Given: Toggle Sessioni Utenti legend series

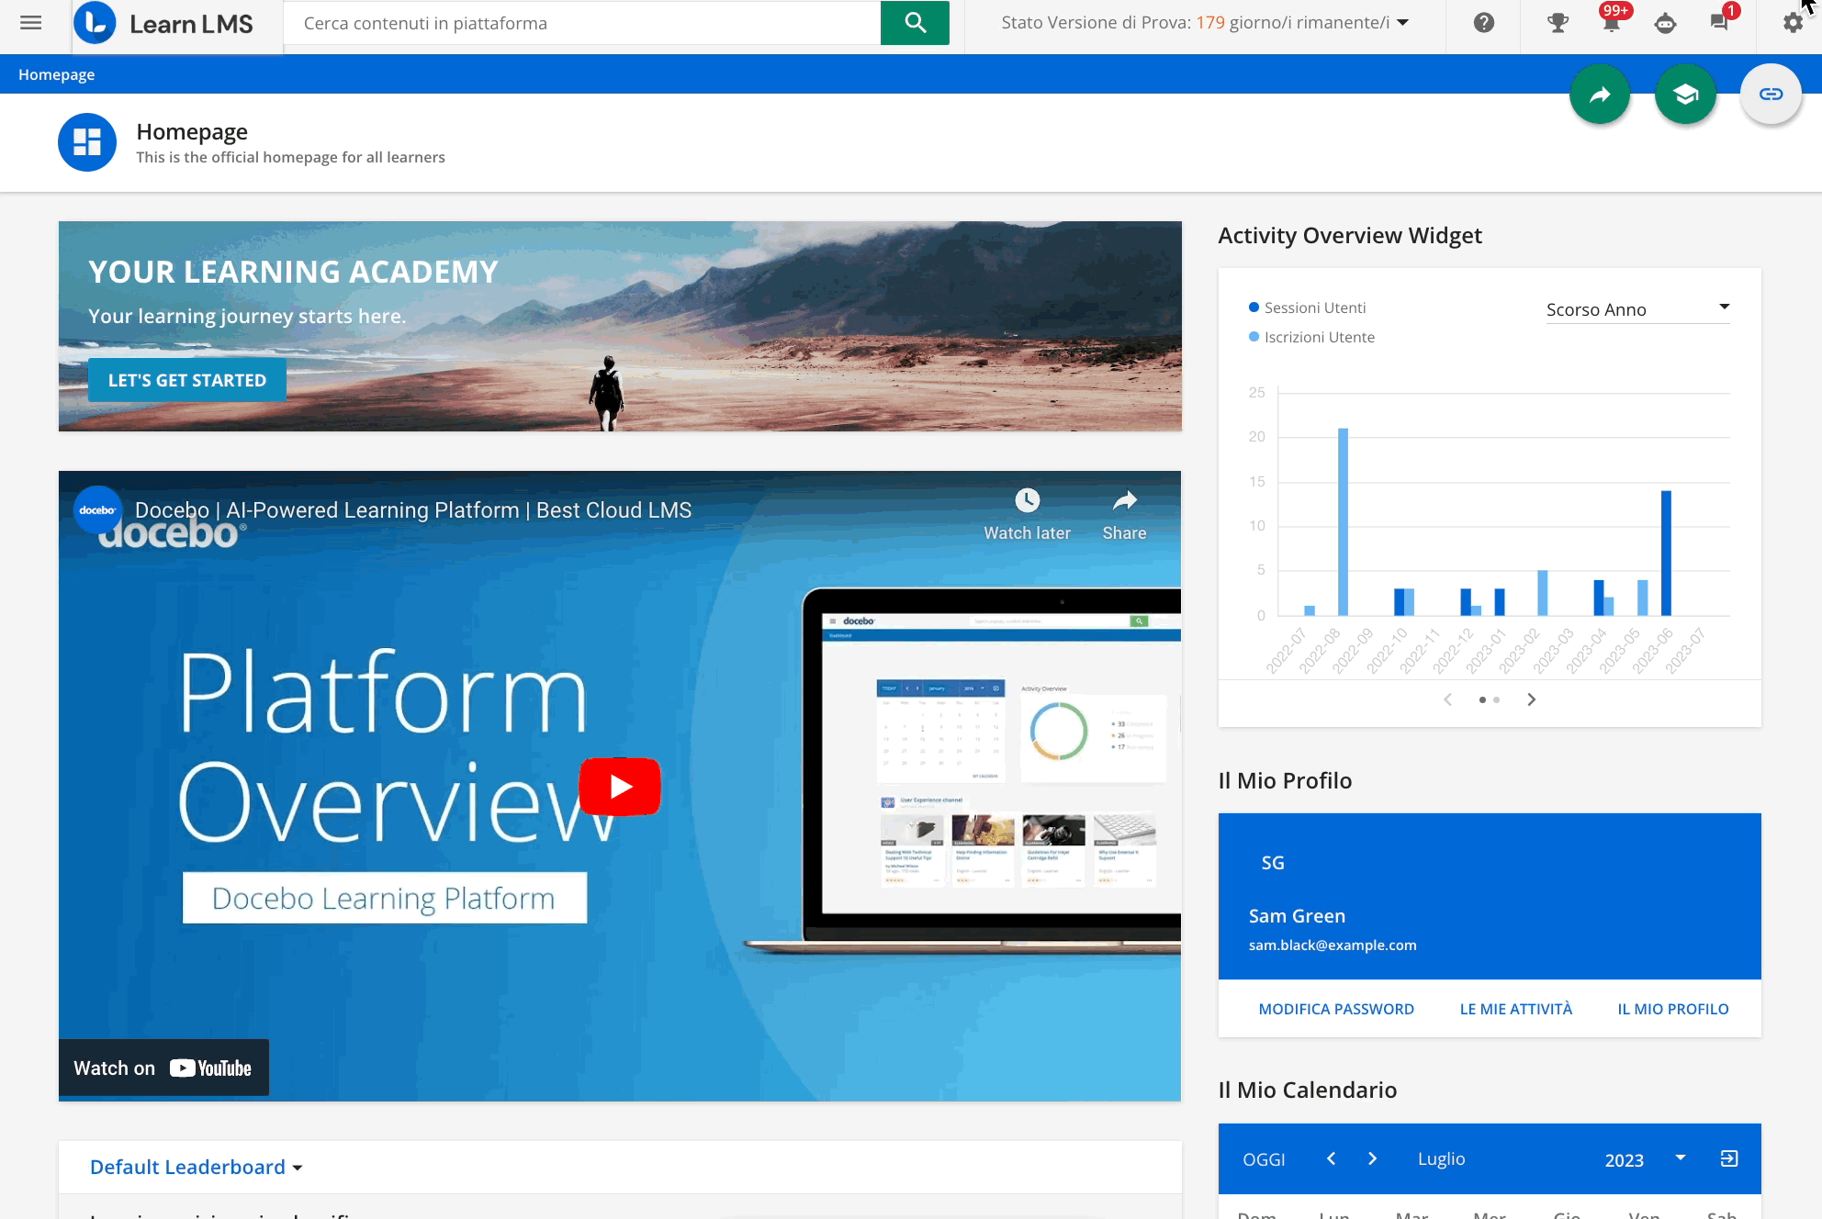Looking at the screenshot, I should click(x=1307, y=308).
